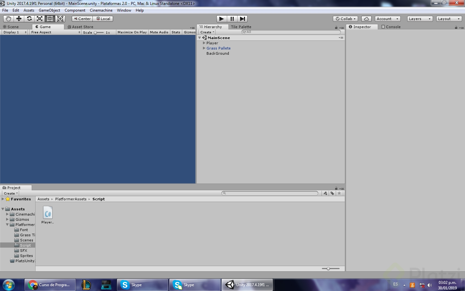Click the Hierarchy search field

coord(291,32)
